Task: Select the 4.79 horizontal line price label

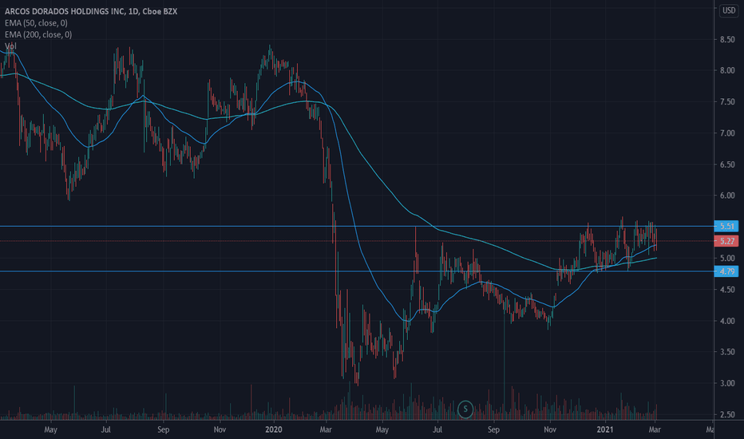Action: (x=726, y=271)
